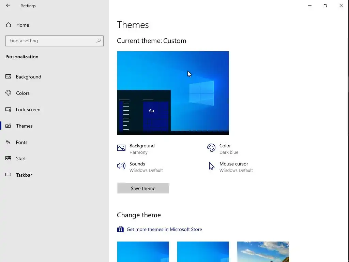349x262 pixels.
Task: Click the Mouse cursor pointer icon
Action: point(211,166)
